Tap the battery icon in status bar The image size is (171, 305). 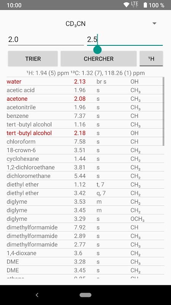(145, 5)
